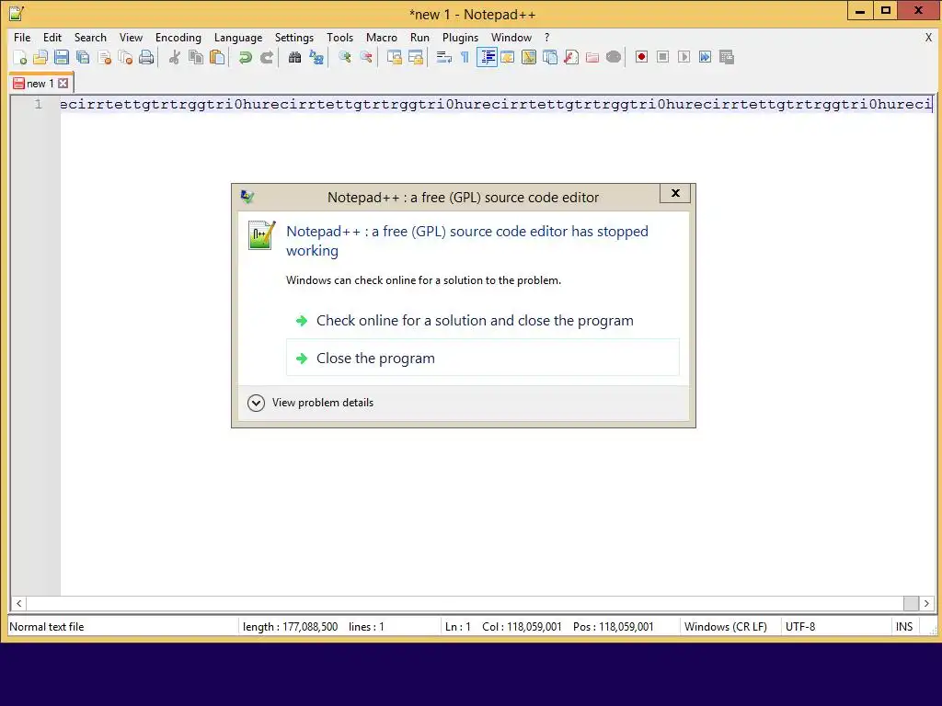Click the horizontal scrollbar left arrow
Image resolution: width=942 pixels, height=706 pixels.
(x=18, y=603)
